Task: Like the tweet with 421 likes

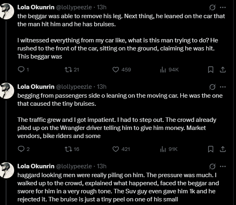Action: pos(121,149)
